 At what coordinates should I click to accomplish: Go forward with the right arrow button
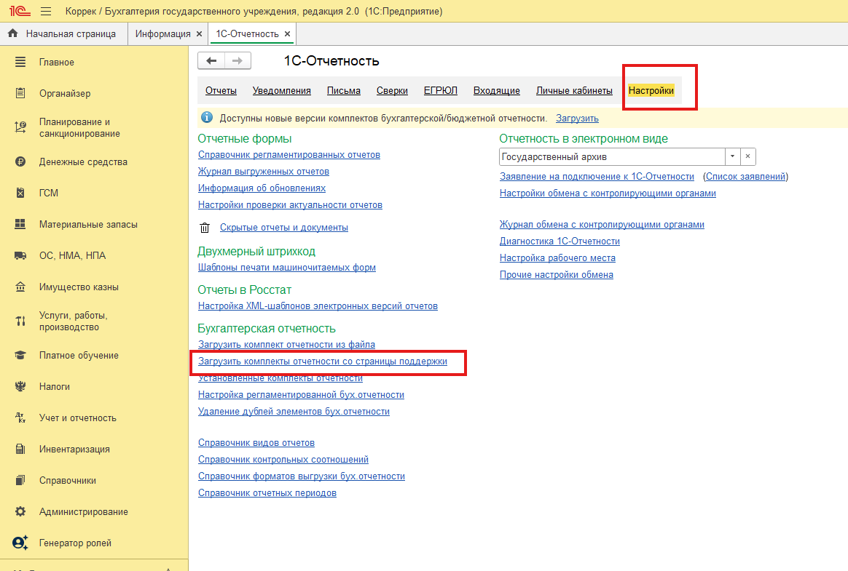237,60
